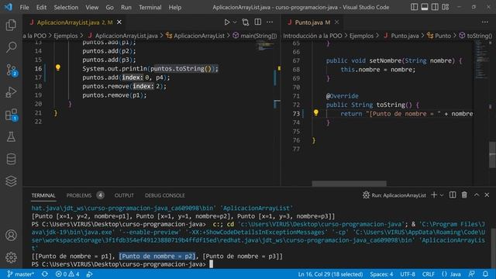Open the stacked layers view in the activity bar
Viewport: 496px width, 279px height.
[x=11, y=181]
